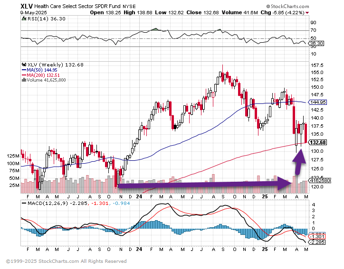Click the blue -0.984 histogram value in legend
The height and width of the screenshot is (269, 344).
point(121,204)
